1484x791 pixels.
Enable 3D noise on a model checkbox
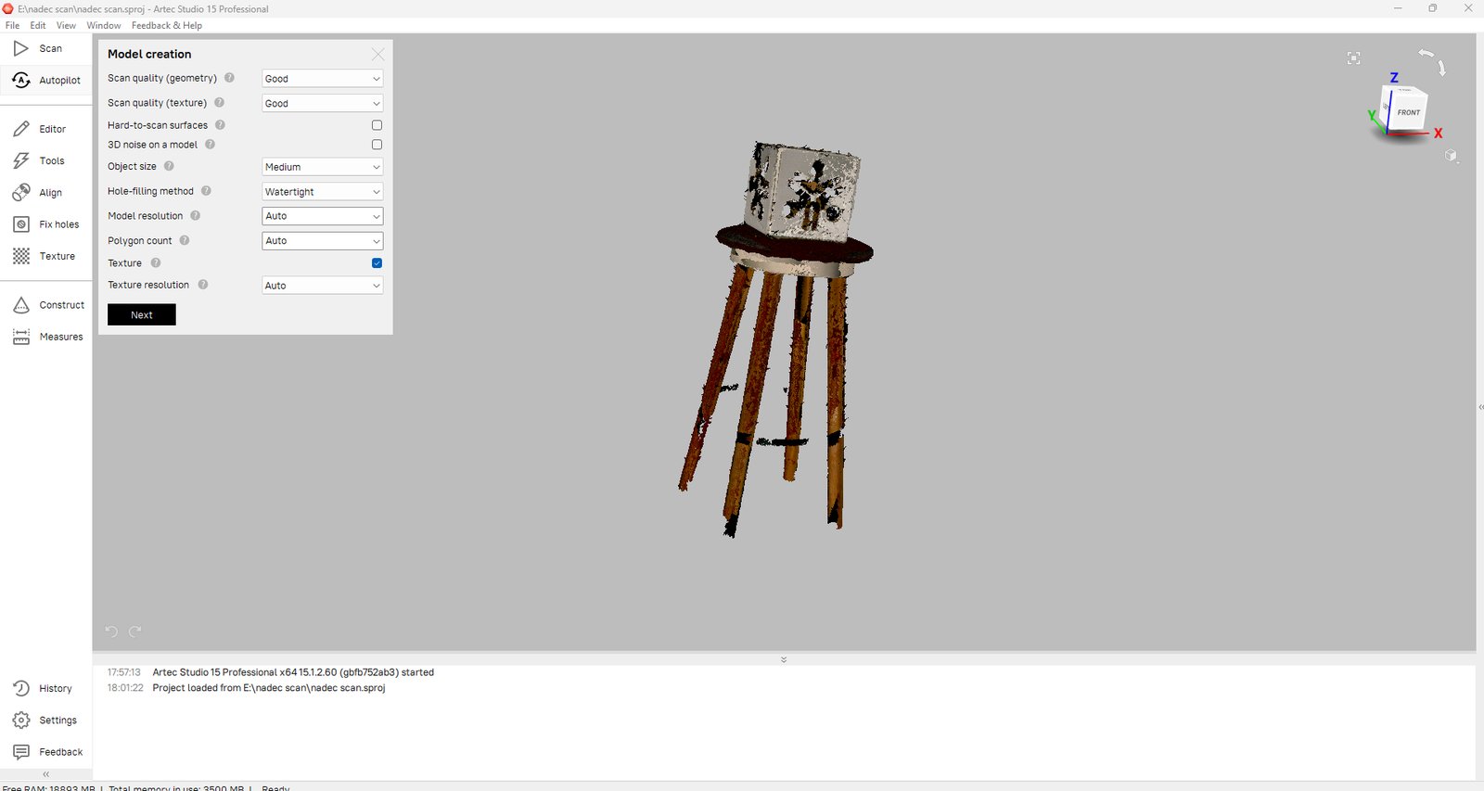point(377,145)
